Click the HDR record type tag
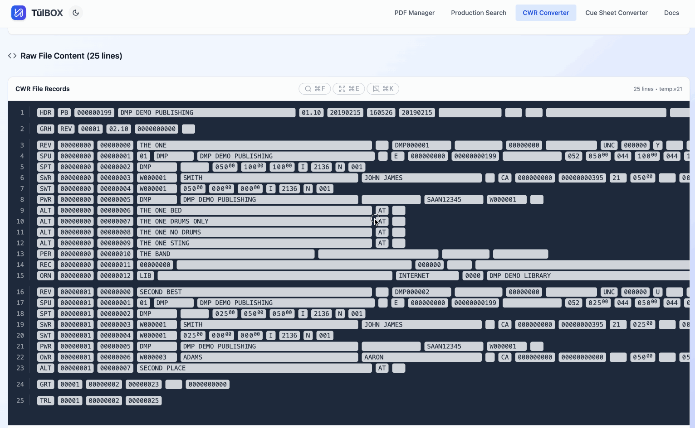 point(45,113)
